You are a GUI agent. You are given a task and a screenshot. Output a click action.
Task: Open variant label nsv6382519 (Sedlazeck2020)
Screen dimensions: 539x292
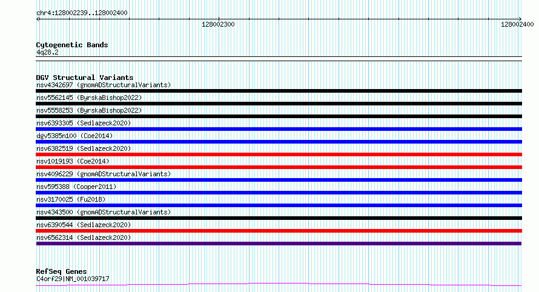click(x=84, y=148)
